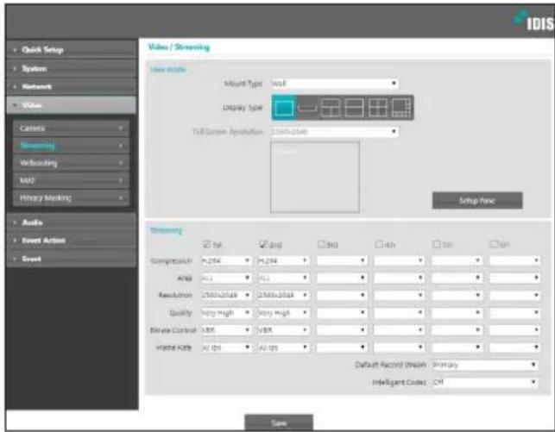Select the 2x2 quad display type
The width and height of the screenshot is (555, 432).
click(378, 108)
